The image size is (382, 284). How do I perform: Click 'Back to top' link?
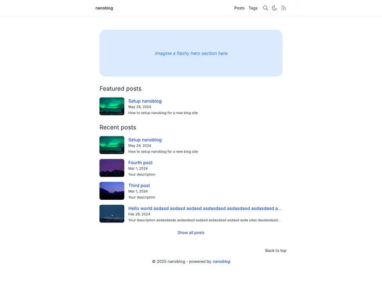coord(276,250)
